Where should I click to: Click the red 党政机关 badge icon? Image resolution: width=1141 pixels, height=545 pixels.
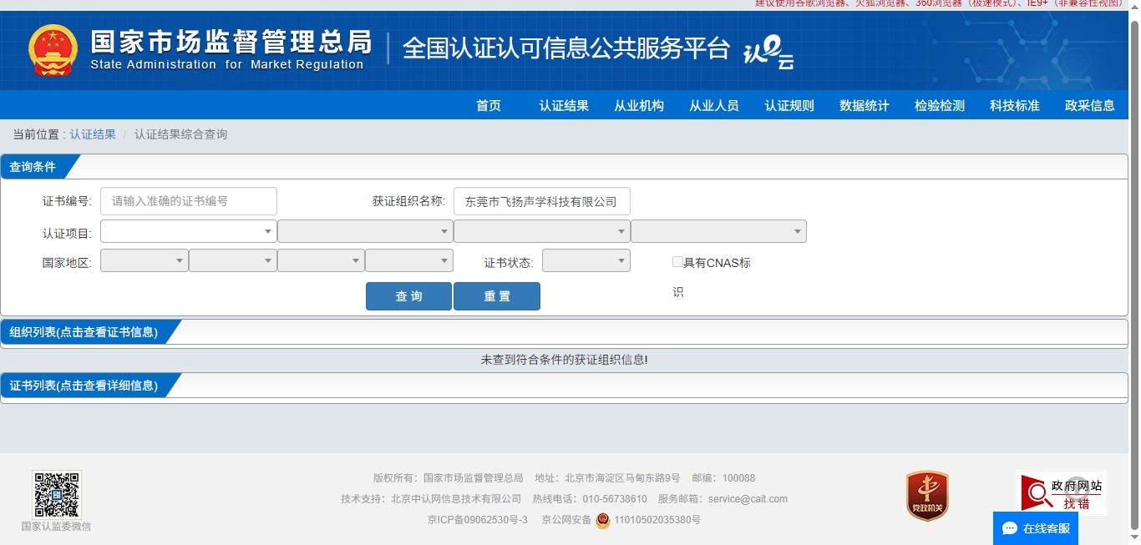[x=927, y=496]
